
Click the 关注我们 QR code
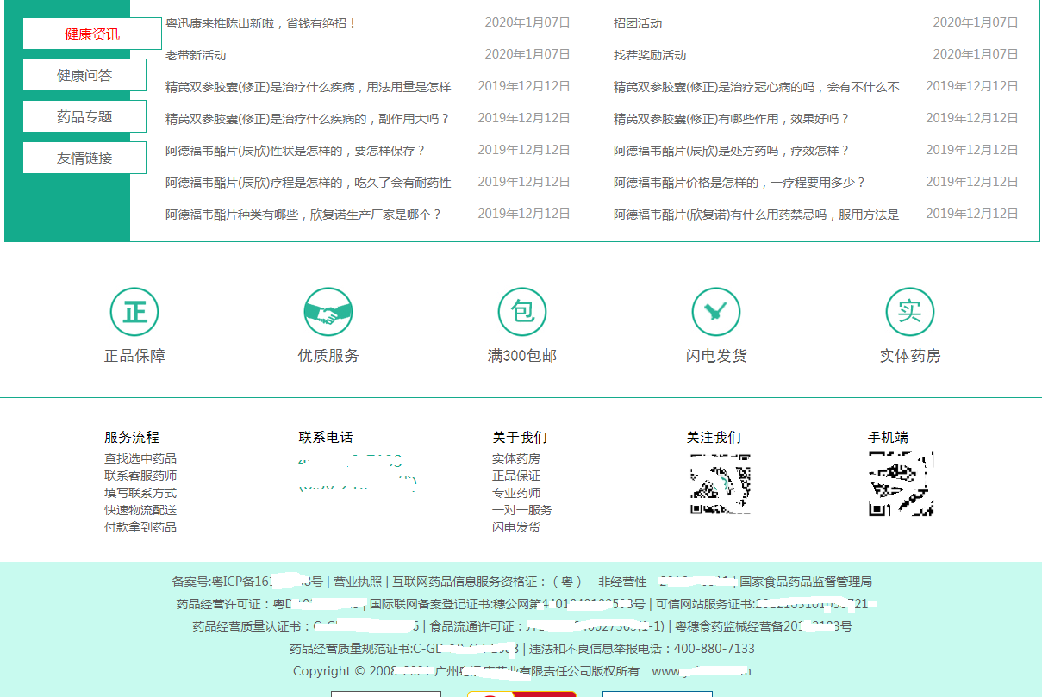pos(721,484)
